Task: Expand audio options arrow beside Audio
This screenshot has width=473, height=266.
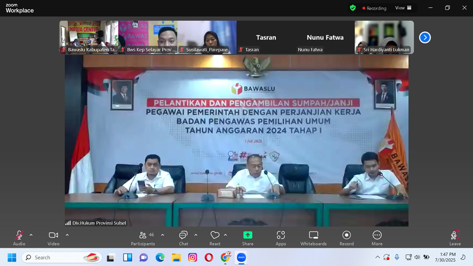Action: pyautogui.click(x=31, y=235)
